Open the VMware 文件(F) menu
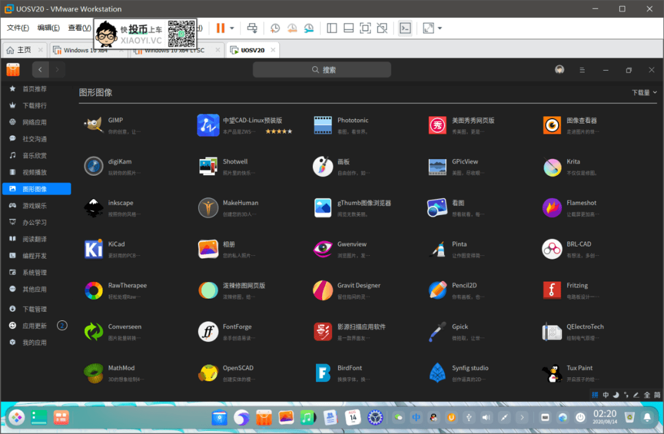The height and width of the screenshot is (434, 664). [18, 28]
